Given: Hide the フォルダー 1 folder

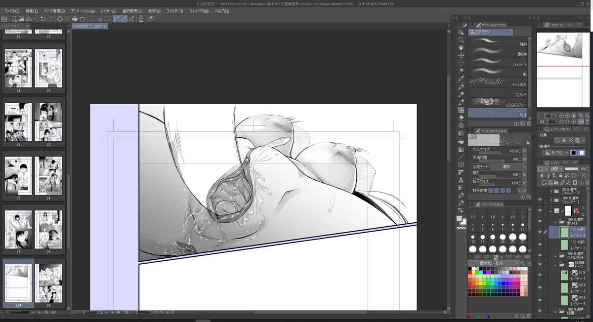Looking at the screenshot, I should [x=540, y=200].
